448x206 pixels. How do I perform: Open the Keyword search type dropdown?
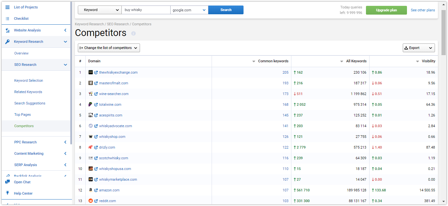(x=100, y=10)
